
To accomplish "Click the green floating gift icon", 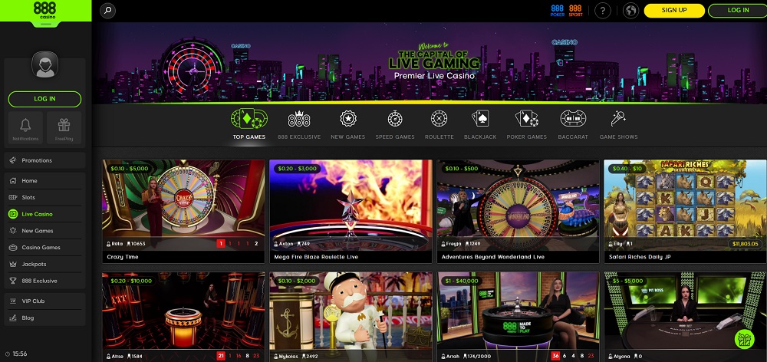I will [744, 339].
